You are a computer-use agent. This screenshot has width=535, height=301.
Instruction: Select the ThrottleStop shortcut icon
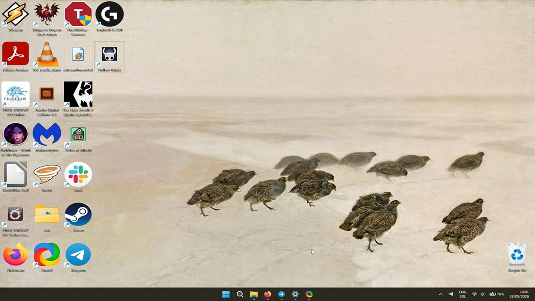click(78, 19)
